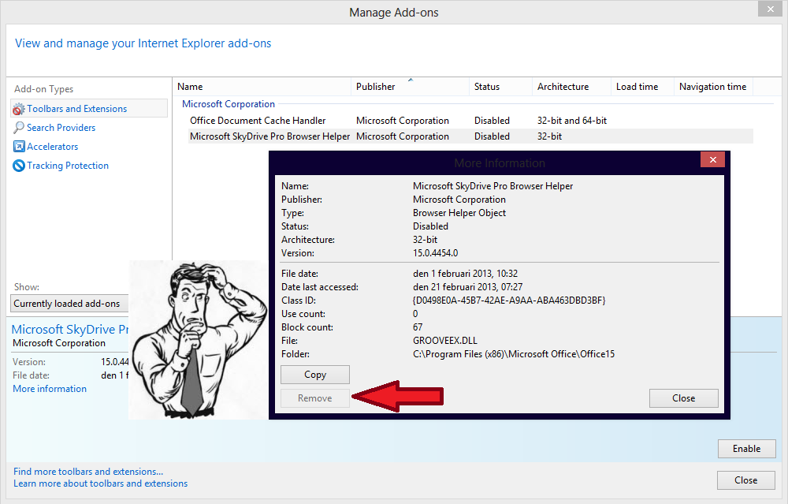
Task: Open Learn more about toolbars and extensions link
Action: pos(101,483)
